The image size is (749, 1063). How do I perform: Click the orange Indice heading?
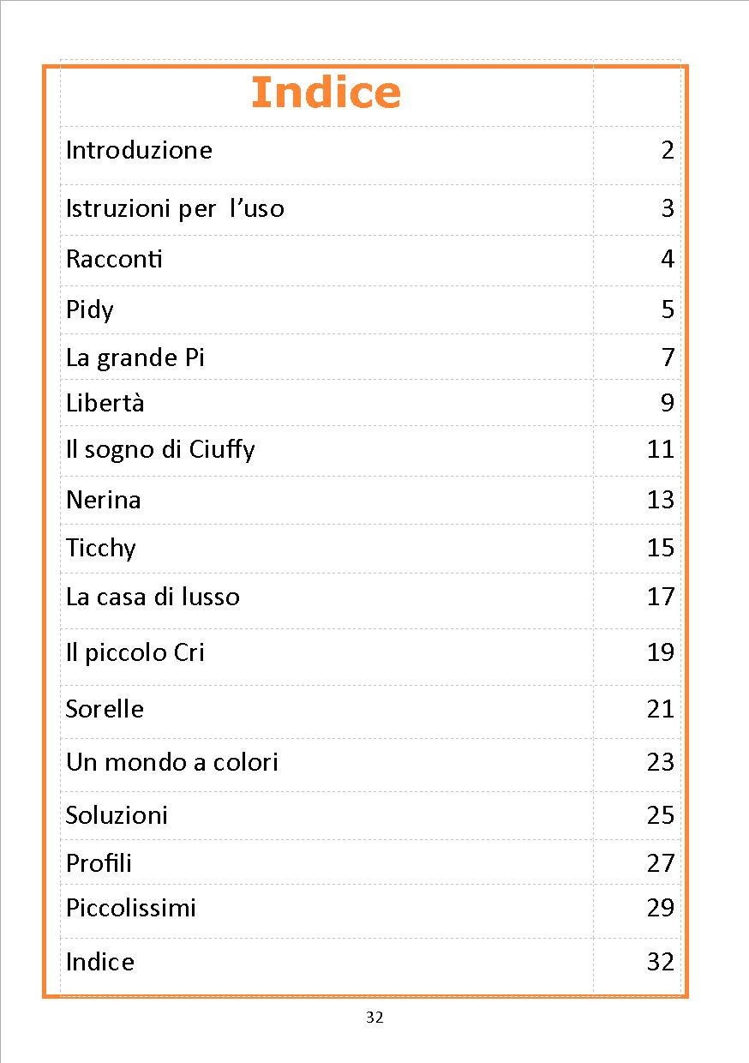[x=326, y=93]
